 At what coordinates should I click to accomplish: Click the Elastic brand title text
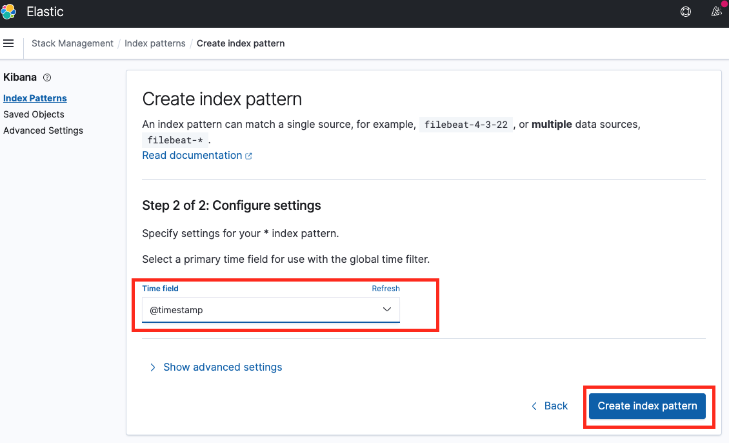click(x=45, y=12)
